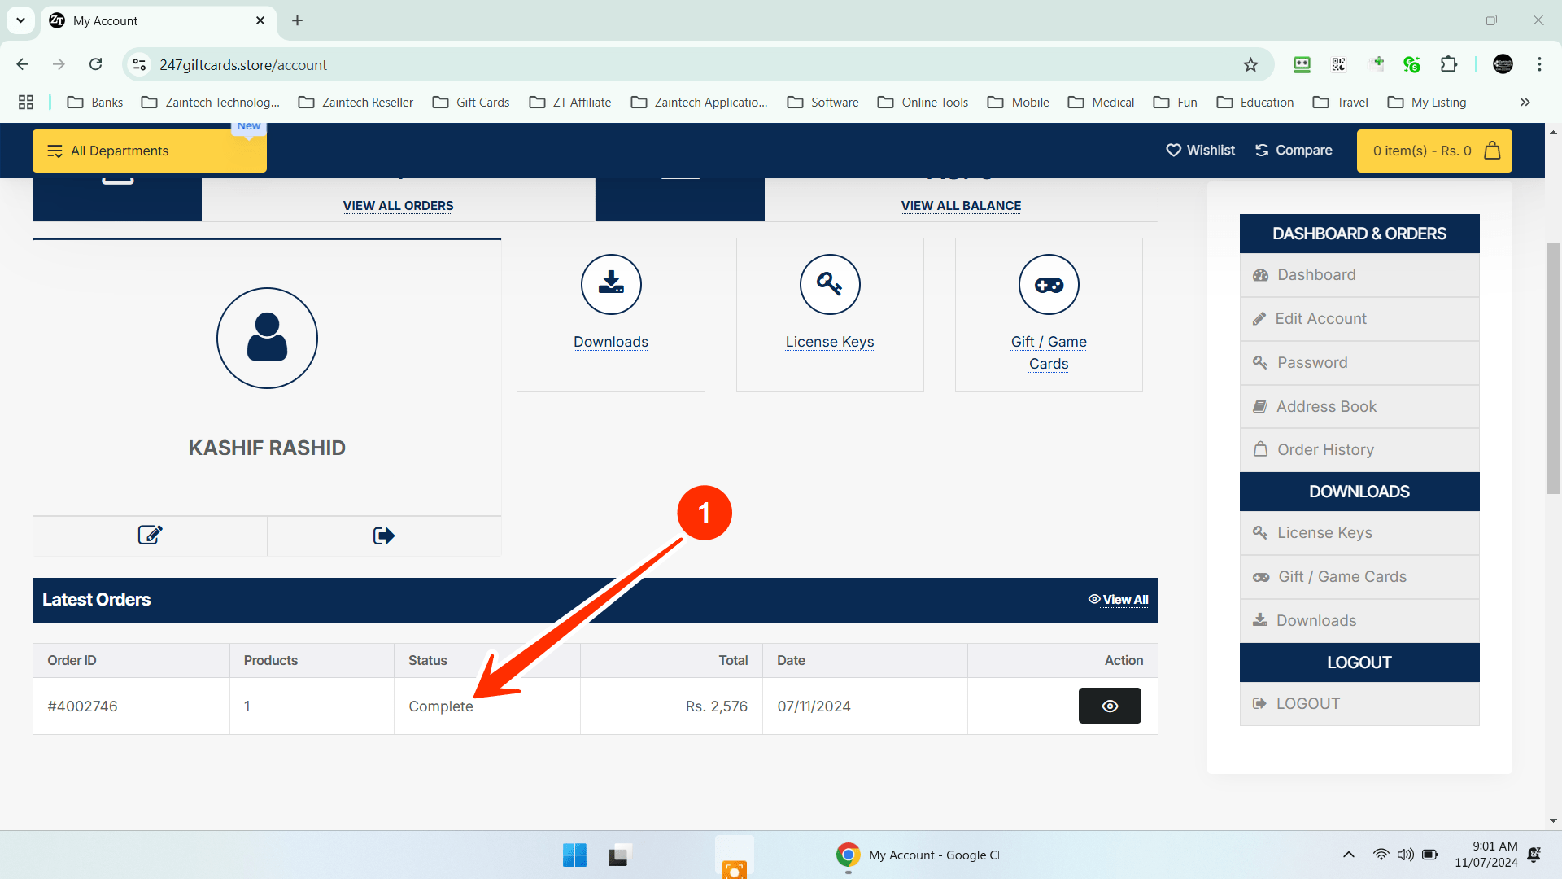This screenshot has width=1562, height=879.
Task: Click VIEW ALL ORDERS link
Action: pos(398,206)
